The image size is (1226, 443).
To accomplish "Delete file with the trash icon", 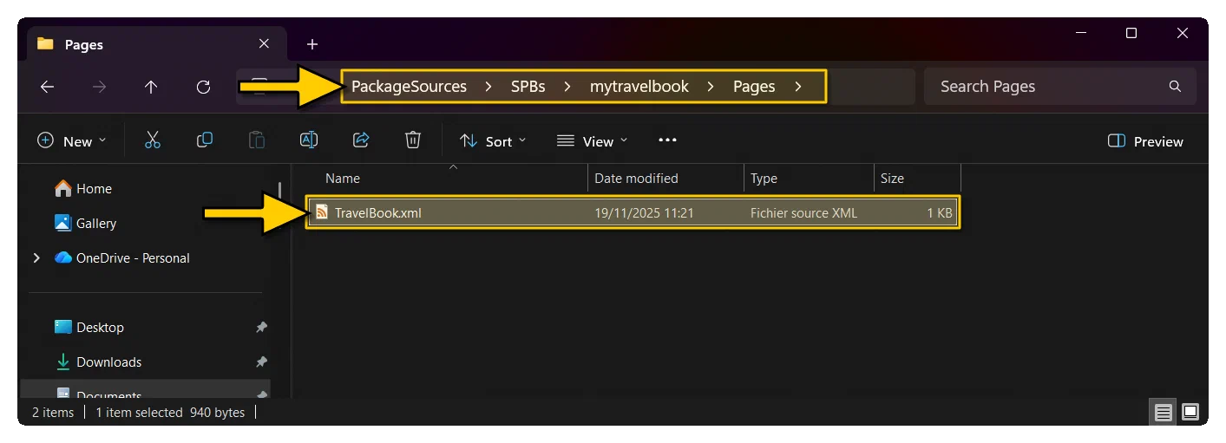I will 413,140.
